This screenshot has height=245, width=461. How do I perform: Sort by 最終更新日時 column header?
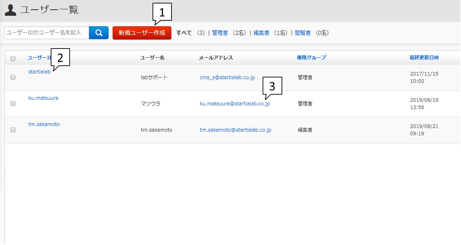tap(424, 57)
